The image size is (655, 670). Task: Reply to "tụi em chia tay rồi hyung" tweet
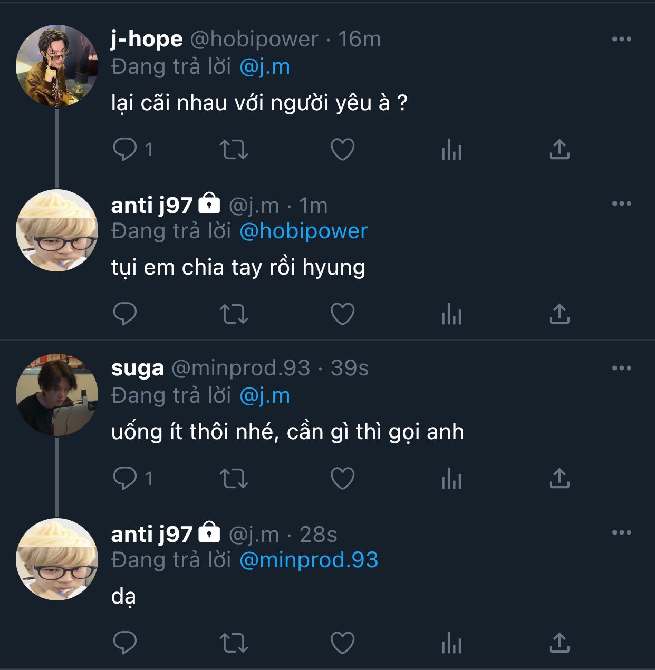click(x=125, y=314)
